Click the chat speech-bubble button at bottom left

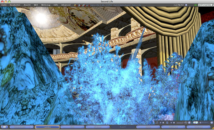pyautogui.click(x=4, y=127)
